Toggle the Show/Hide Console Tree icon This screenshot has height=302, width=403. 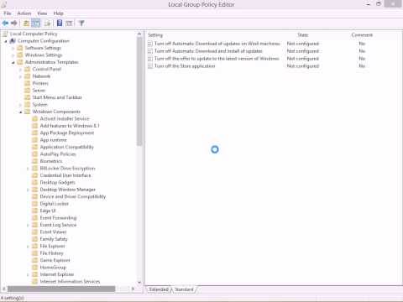click(x=36, y=23)
